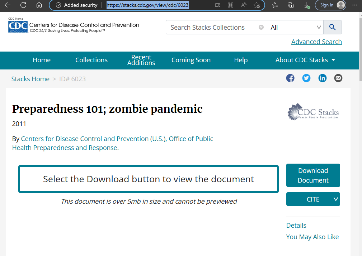Expand the CITE dropdown
Image resolution: width=362 pixels, height=256 pixels.
click(x=313, y=199)
